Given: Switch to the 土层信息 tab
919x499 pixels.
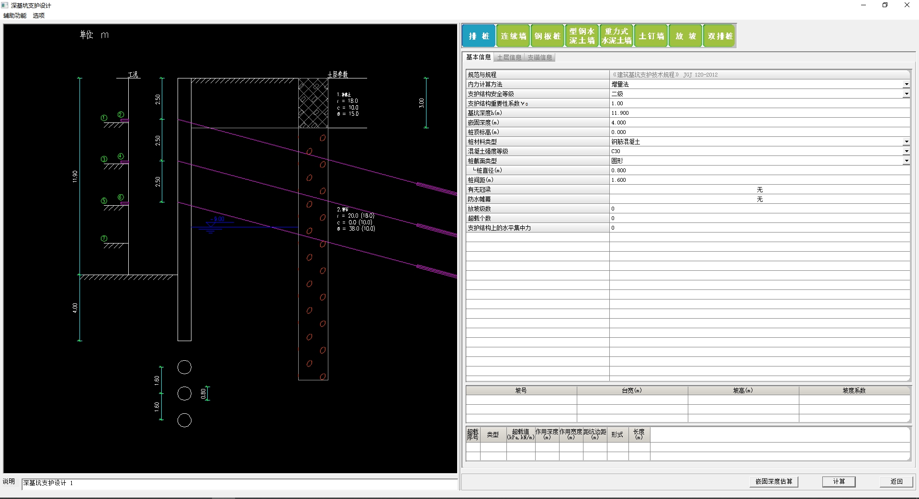Looking at the screenshot, I should [509, 57].
